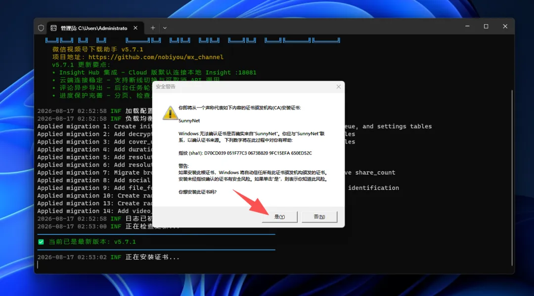Image resolution: width=534 pixels, height=296 pixels.
Task: Click the sha1 fingerprint line in dialog
Action: pos(245,153)
